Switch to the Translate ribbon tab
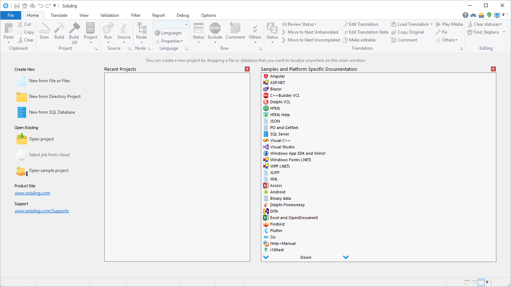511x287 pixels. [x=58, y=15]
